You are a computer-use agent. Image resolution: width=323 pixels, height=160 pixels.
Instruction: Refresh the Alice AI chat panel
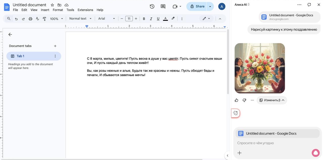pyautogui.click(x=309, y=5)
